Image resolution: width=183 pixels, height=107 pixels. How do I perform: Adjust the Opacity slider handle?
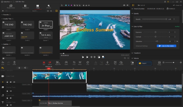(x=166, y=19)
